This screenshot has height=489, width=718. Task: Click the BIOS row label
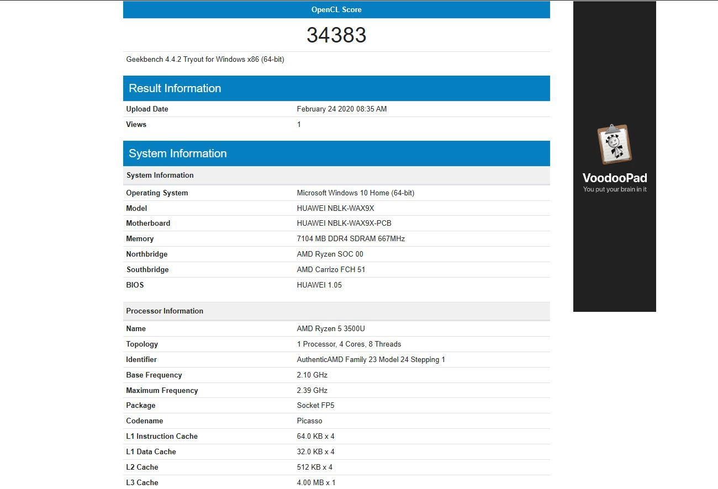click(x=135, y=285)
